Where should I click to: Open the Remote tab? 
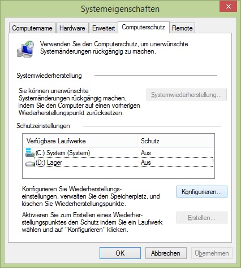click(182, 28)
